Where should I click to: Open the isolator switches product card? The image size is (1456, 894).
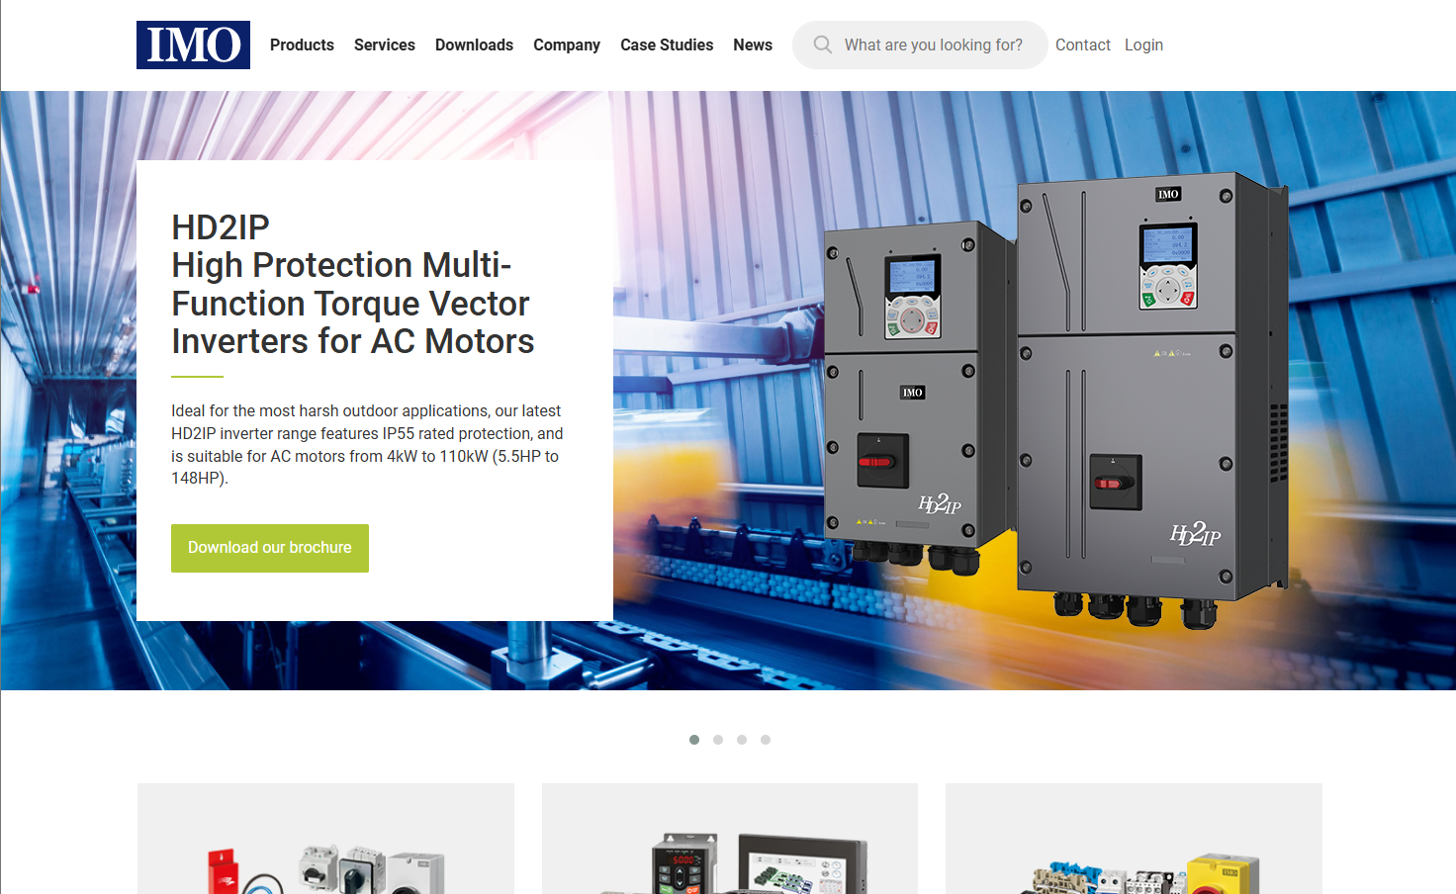[x=325, y=841]
